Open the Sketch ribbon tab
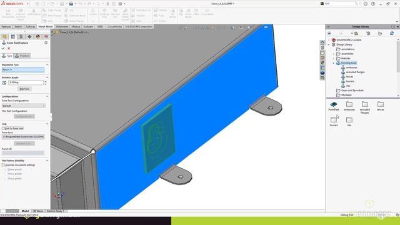Image resolution: width=400 pixels, height=225 pixels. click(18, 26)
